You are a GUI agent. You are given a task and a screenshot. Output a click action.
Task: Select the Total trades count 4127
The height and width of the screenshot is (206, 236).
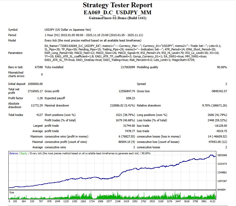39,115
